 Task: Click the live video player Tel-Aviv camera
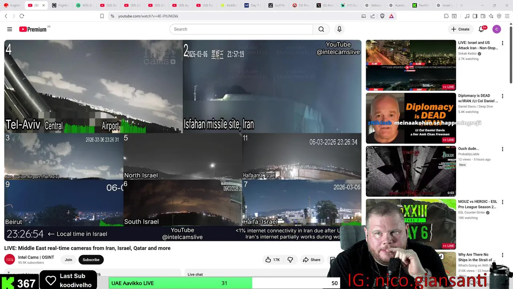tap(93, 86)
